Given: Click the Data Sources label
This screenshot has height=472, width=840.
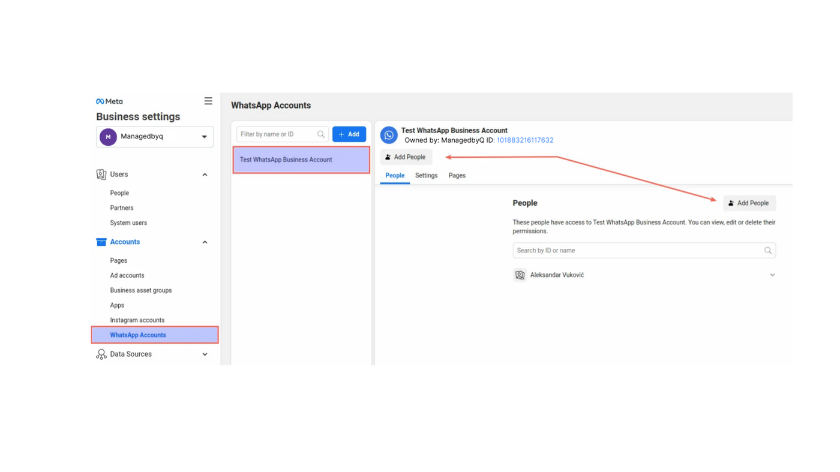Looking at the screenshot, I should click(x=131, y=354).
